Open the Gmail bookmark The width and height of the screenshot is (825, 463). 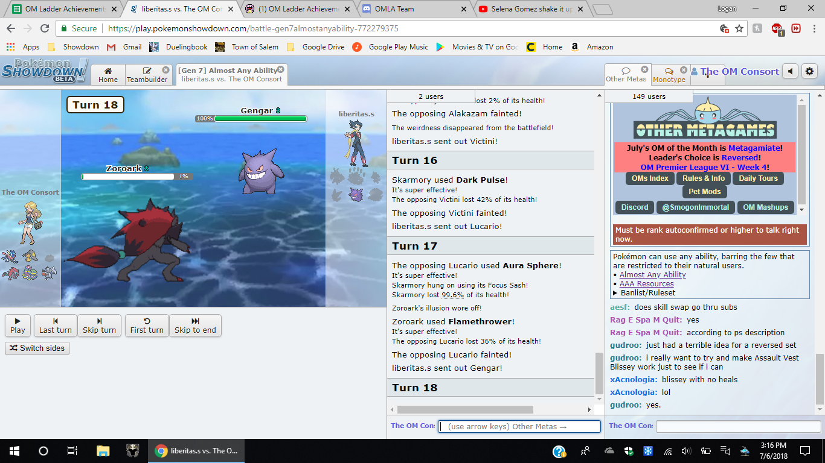coord(124,47)
